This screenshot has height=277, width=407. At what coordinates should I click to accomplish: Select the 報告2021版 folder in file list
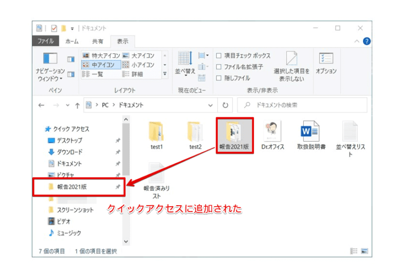pyautogui.click(x=234, y=135)
